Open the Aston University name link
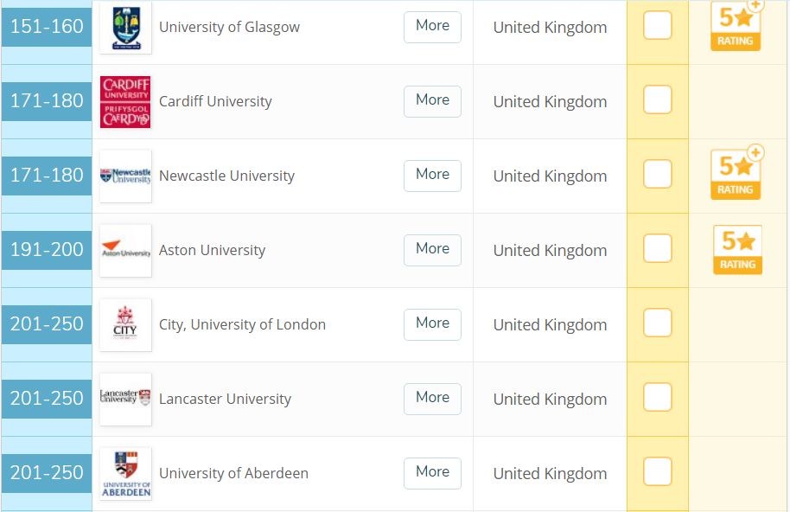Screen dimensions: 790x512 pyautogui.click(x=212, y=251)
